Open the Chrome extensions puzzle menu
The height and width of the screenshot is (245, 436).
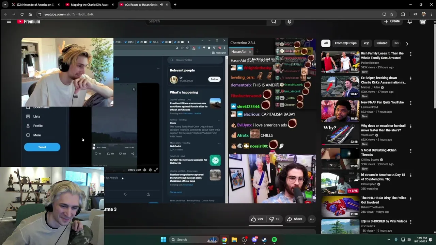[403, 14]
